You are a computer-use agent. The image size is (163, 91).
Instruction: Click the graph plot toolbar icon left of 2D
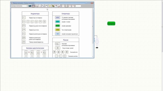tap(66, 6)
